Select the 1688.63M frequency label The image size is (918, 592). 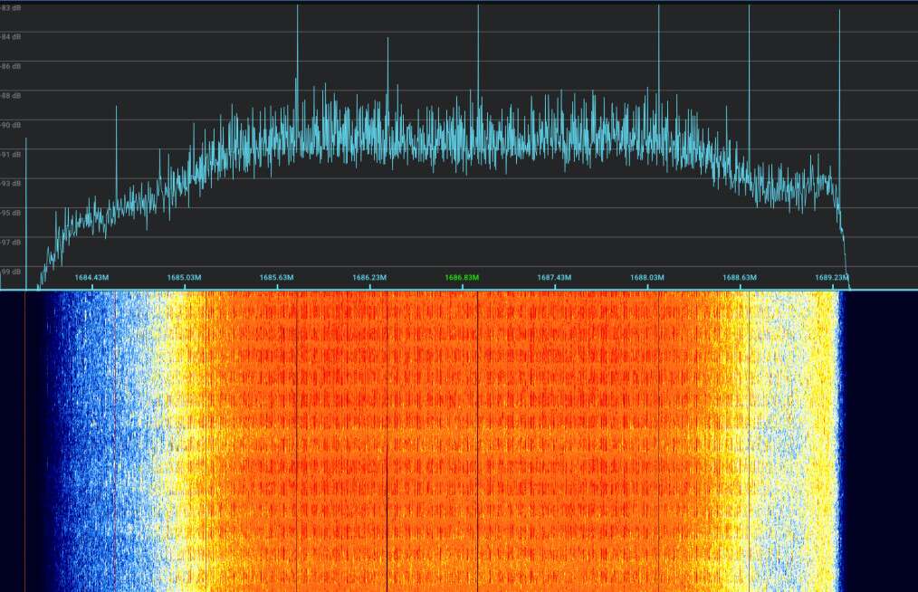coord(737,277)
